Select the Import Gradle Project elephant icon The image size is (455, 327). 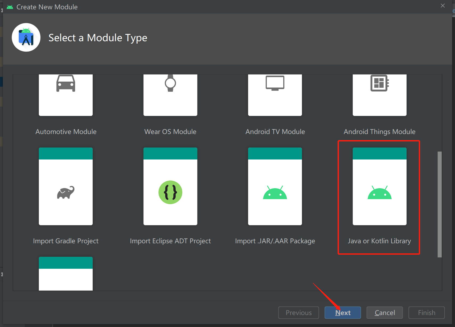click(x=66, y=192)
